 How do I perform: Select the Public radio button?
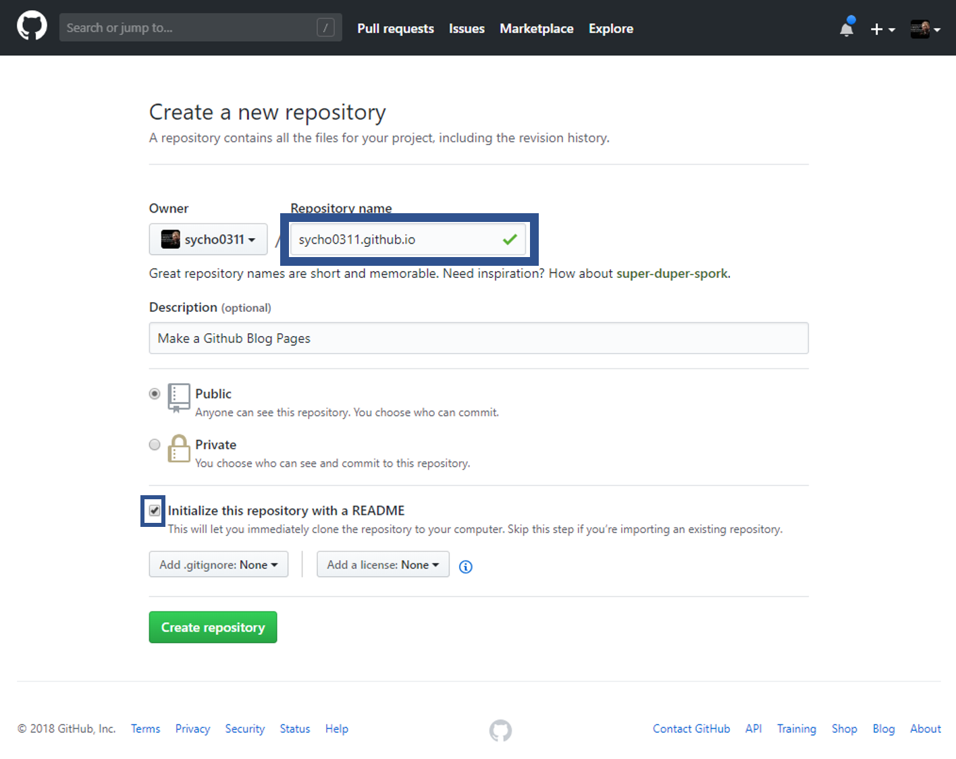click(155, 393)
